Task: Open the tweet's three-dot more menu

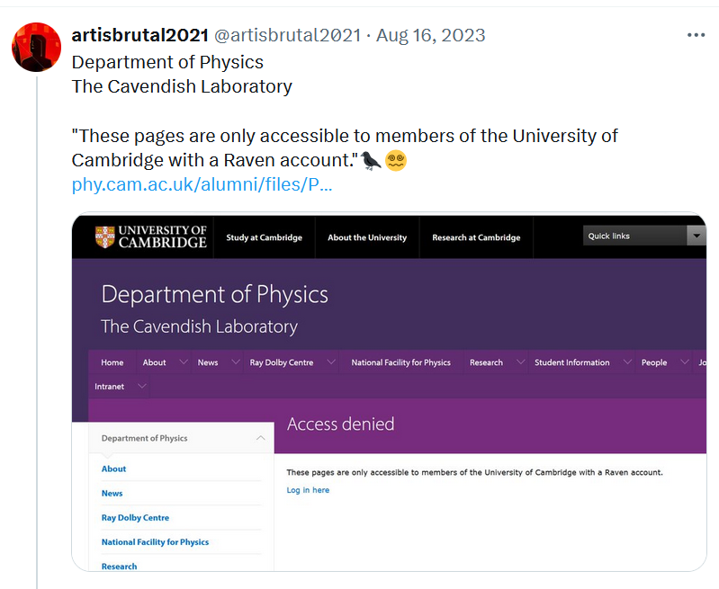Action: point(696,35)
